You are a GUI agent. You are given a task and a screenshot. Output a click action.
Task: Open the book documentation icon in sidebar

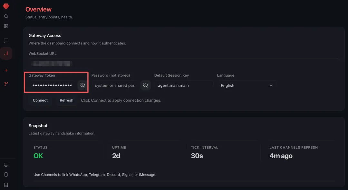tap(6, 185)
